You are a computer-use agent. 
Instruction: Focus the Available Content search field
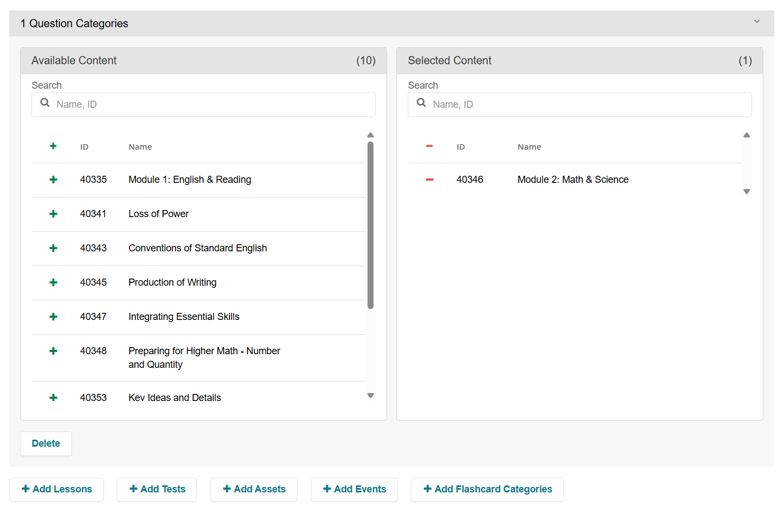[212, 104]
